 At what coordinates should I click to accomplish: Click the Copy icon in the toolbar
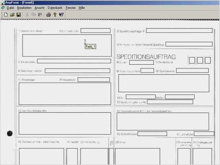(34, 15)
